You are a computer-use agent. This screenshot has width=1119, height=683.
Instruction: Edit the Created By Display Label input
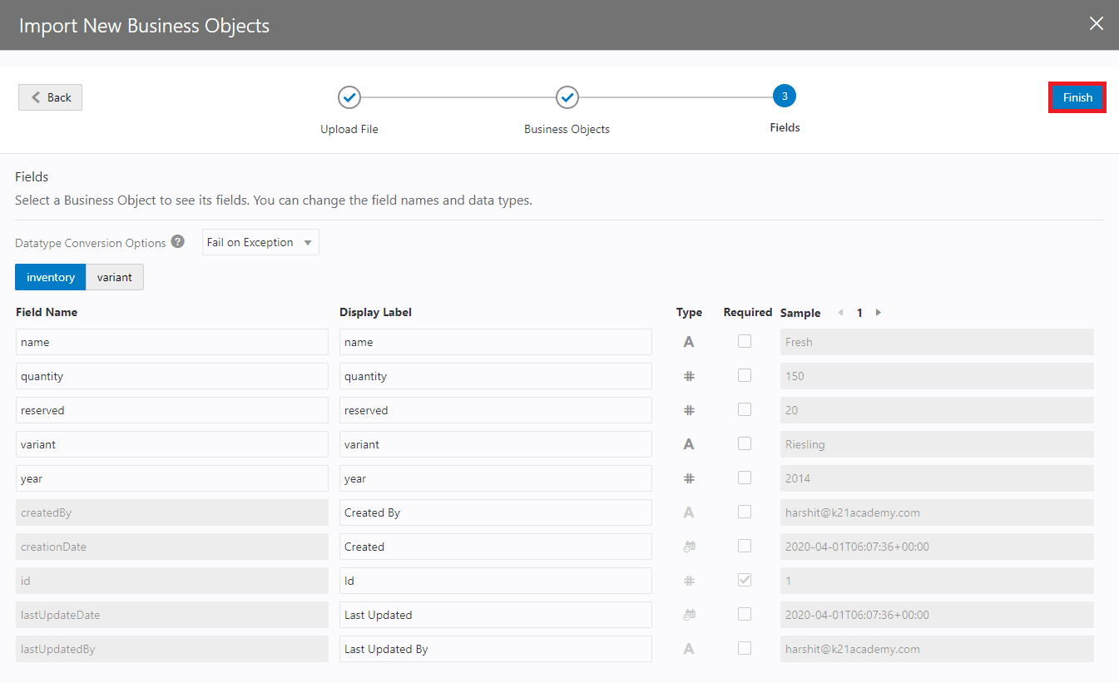[496, 512]
